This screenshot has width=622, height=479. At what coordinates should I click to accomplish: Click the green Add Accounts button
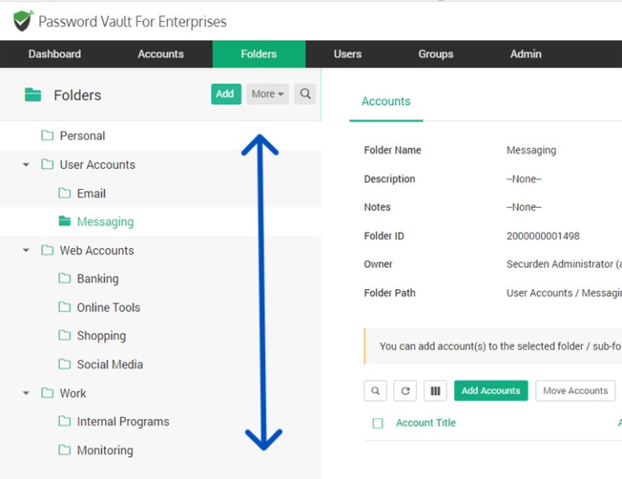tap(490, 391)
